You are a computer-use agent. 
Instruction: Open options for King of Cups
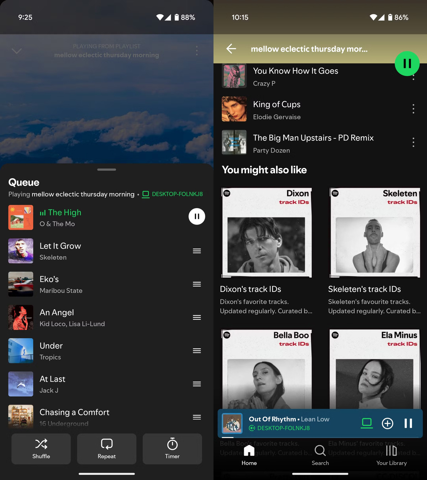pos(413,109)
